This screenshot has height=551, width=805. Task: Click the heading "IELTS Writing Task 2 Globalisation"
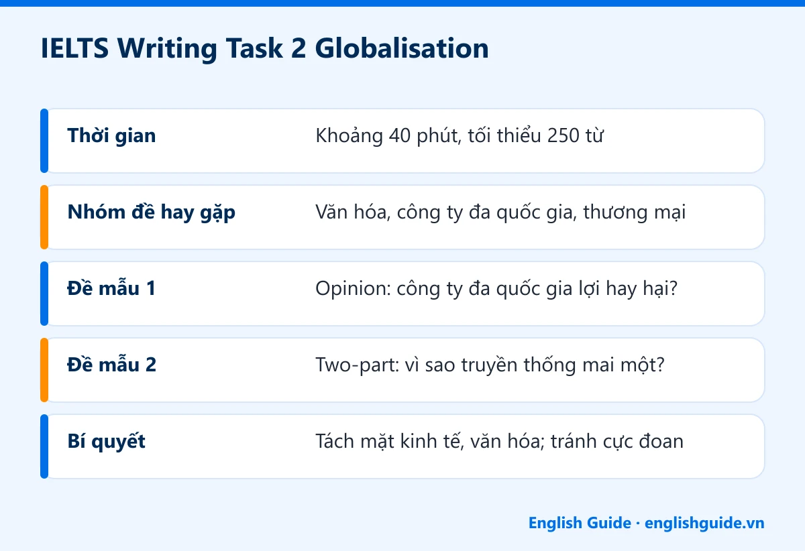(x=264, y=50)
